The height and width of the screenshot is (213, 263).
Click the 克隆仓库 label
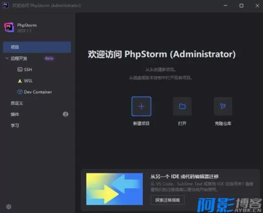tap(223, 123)
